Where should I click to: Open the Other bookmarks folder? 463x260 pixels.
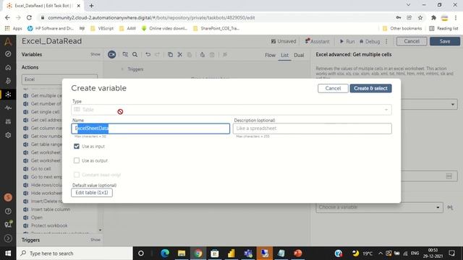click(x=402, y=28)
